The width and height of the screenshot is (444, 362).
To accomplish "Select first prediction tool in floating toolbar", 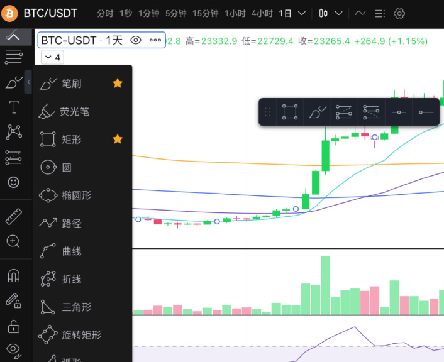I will click(344, 112).
